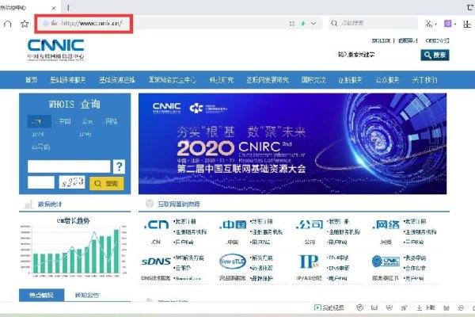Click the large .中国 domain logo
Screen dimensions: 475x317
click(233, 225)
